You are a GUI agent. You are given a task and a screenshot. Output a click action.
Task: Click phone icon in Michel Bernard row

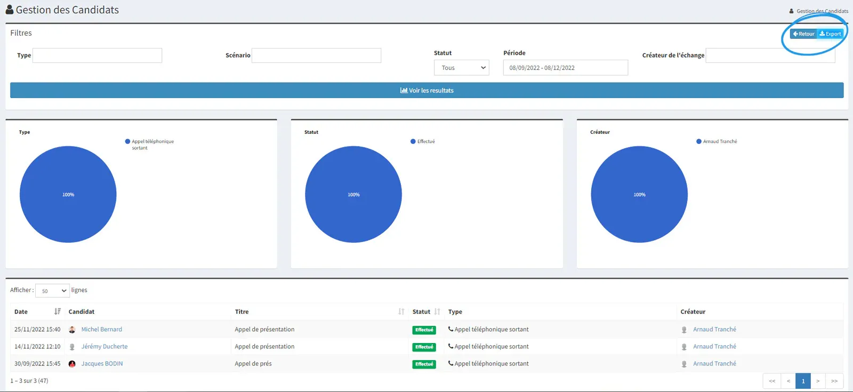pyautogui.click(x=451, y=329)
